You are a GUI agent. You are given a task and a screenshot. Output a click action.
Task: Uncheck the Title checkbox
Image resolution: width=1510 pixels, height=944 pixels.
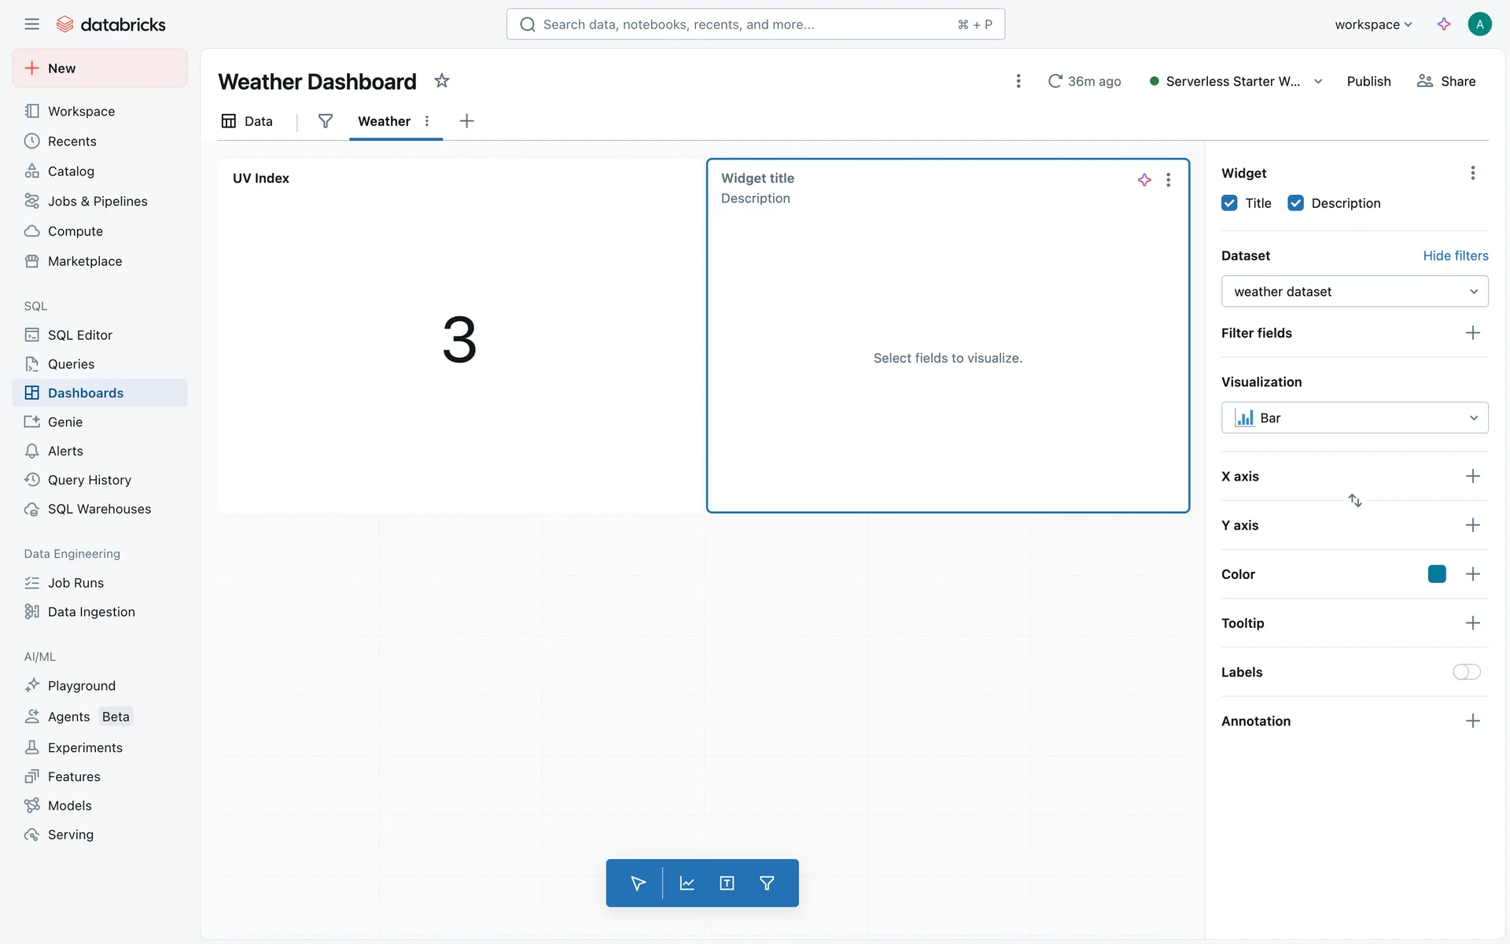pos(1229,203)
